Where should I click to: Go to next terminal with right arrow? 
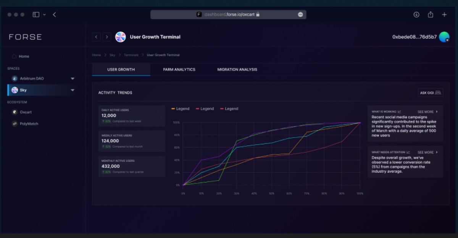[x=107, y=37]
